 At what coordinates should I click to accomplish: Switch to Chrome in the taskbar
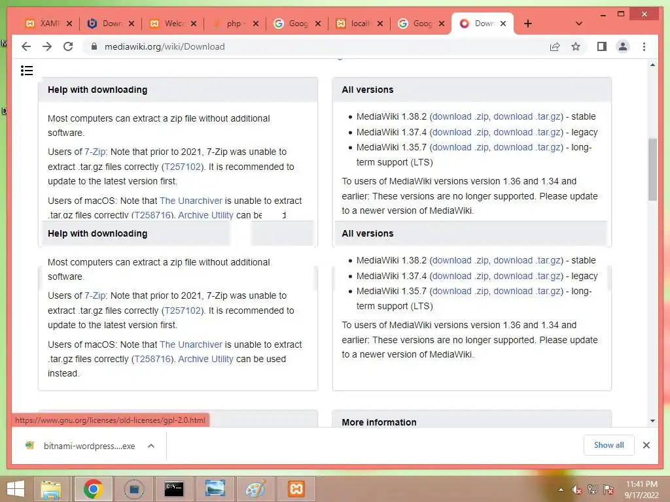pos(93,489)
